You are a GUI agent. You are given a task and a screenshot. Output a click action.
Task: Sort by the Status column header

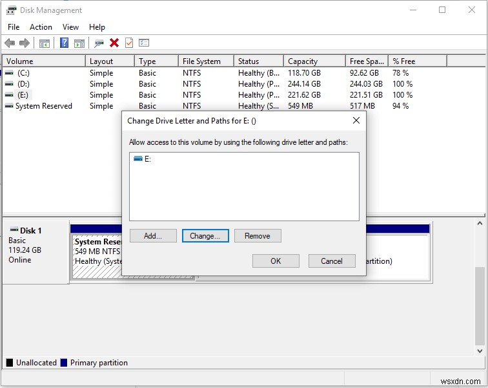(259, 61)
